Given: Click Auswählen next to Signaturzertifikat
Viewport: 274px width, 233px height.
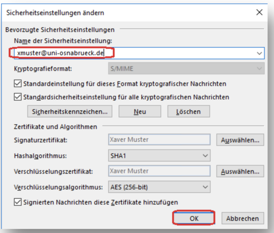Looking at the screenshot, I should coord(240,139).
